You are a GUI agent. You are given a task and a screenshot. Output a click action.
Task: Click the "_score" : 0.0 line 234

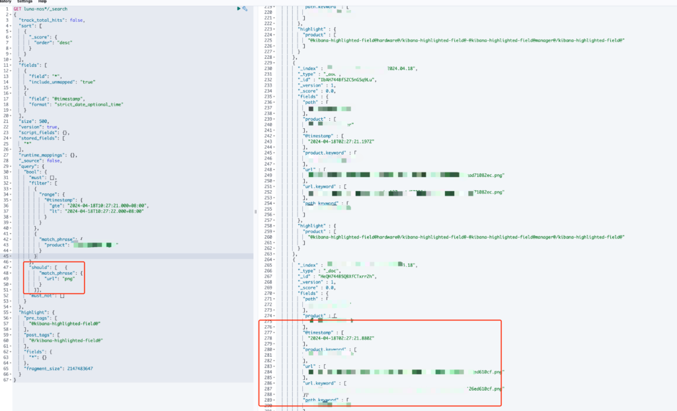317,91
